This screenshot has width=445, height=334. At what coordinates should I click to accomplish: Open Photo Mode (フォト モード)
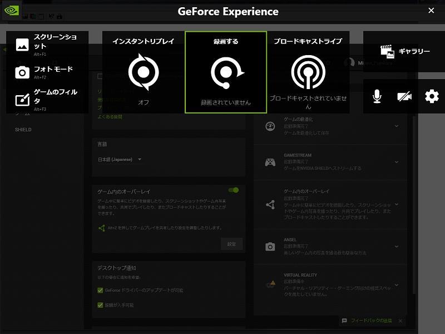(46, 72)
